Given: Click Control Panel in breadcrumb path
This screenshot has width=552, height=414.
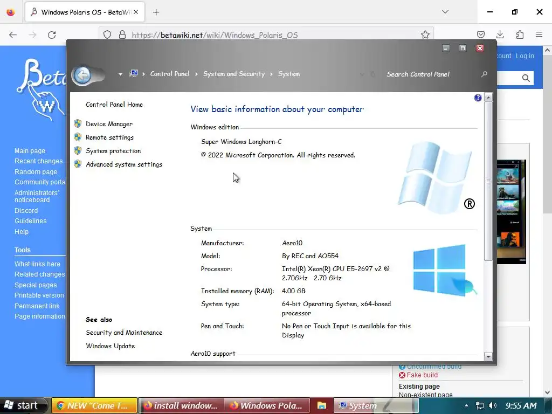Looking at the screenshot, I should coord(170,74).
